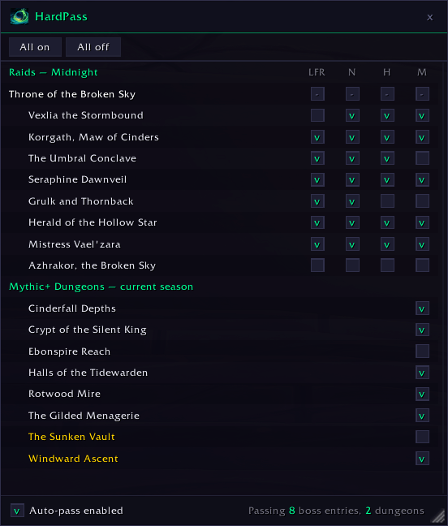Viewport: 448px width, 526px height.
Task: Toggle Vexlia the Stormbound LFR checkbox
Action: click(x=317, y=115)
